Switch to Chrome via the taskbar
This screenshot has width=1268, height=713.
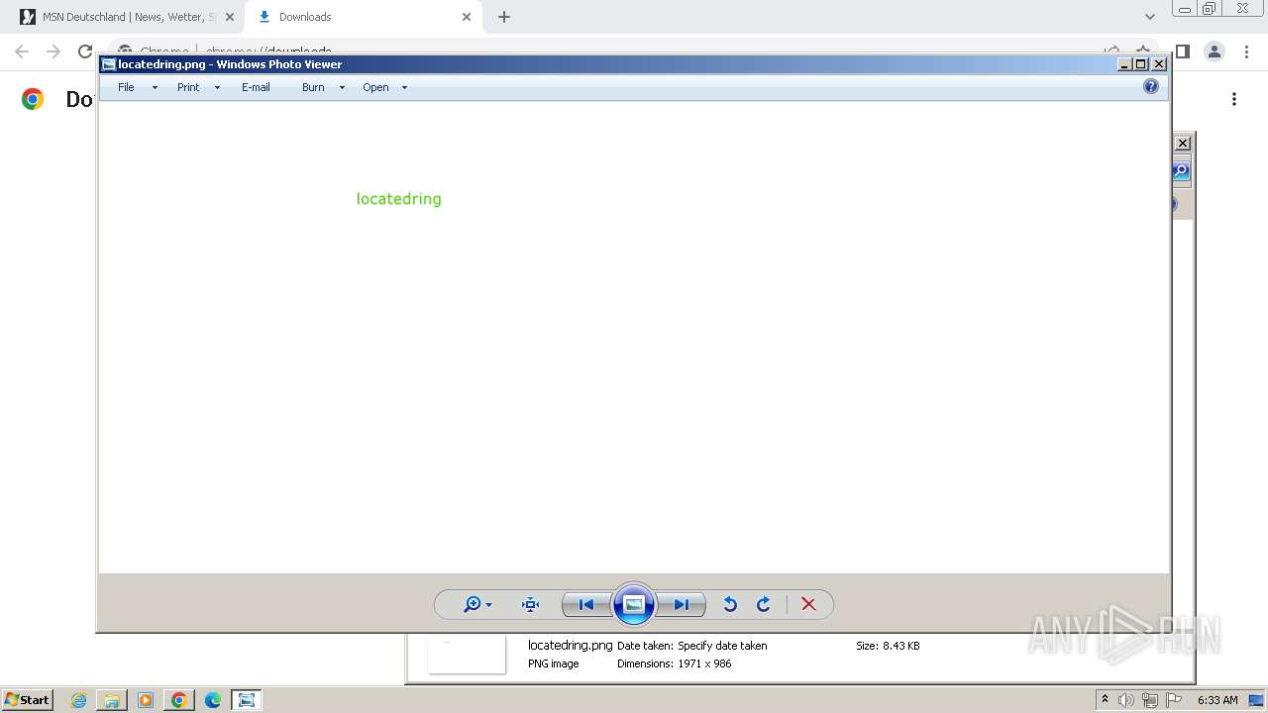[179, 700]
